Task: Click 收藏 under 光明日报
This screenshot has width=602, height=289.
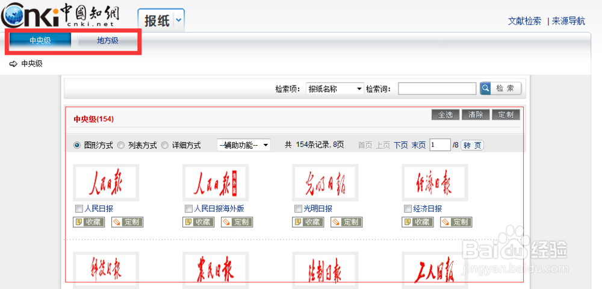Action: [x=308, y=222]
